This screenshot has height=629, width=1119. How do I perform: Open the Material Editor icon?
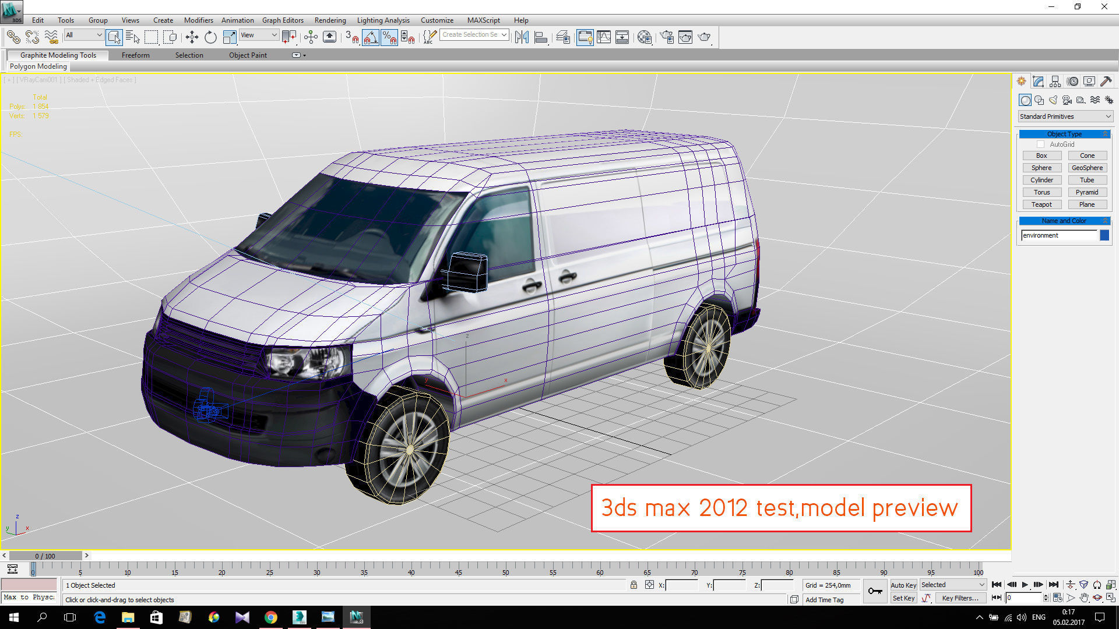click(x=644, y=37)
